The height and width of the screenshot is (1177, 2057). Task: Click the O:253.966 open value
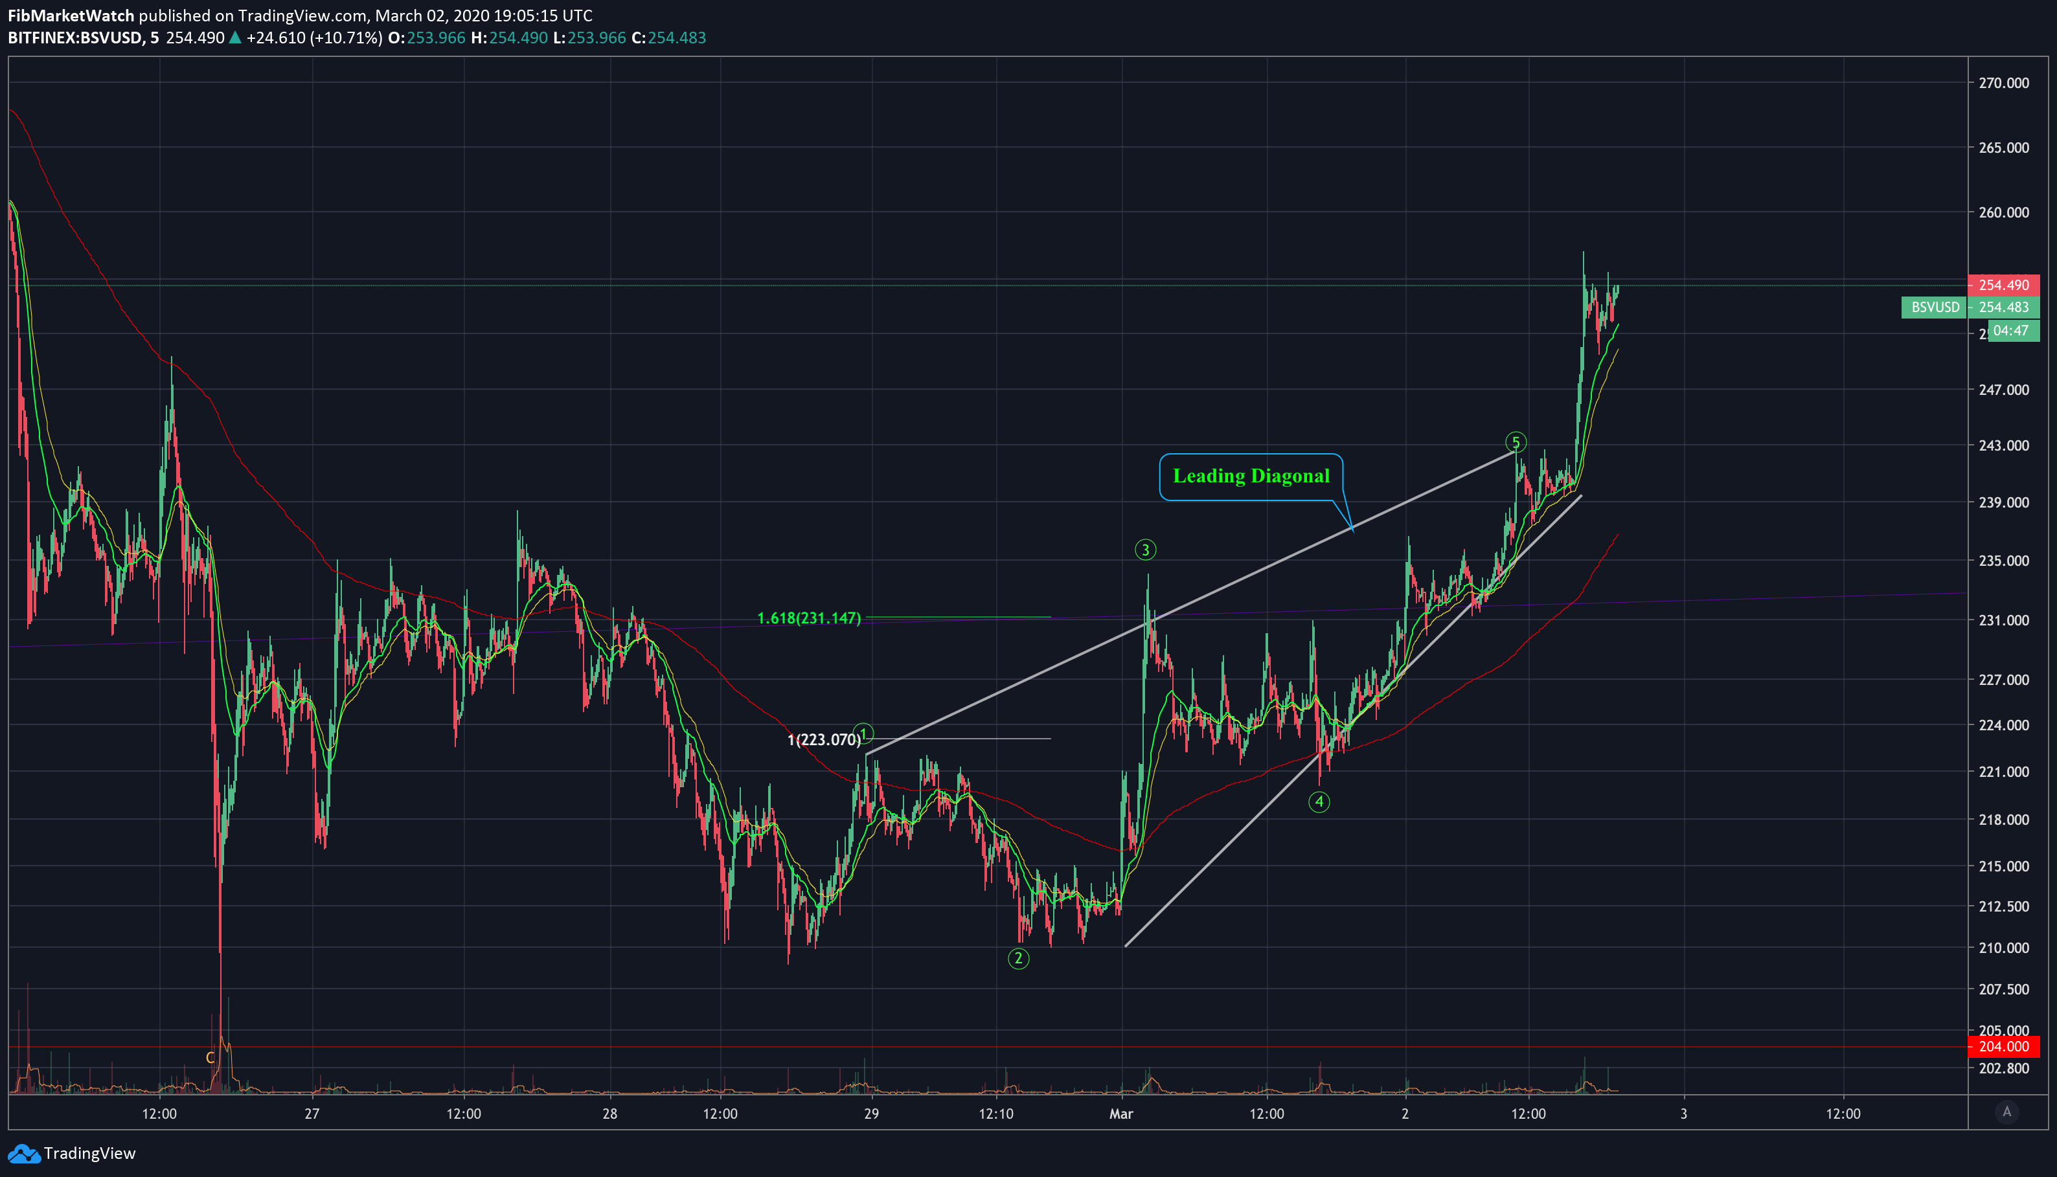click(x=427, y=38)
